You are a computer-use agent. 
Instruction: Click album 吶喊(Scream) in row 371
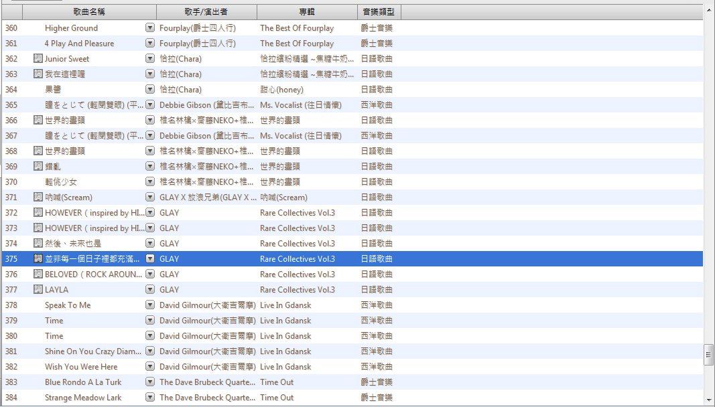click(x=283, y=197)
